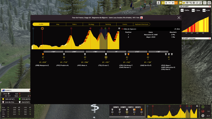The width and height of the screenshot is (212, 119).
Task: Select rider Evans C. in group E4
Action: [104, 65]
